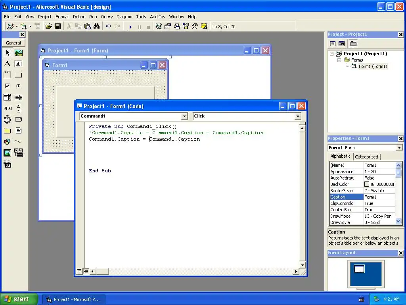Select the ComboBox control tool

pyautogui.click(x=8, y=97)
